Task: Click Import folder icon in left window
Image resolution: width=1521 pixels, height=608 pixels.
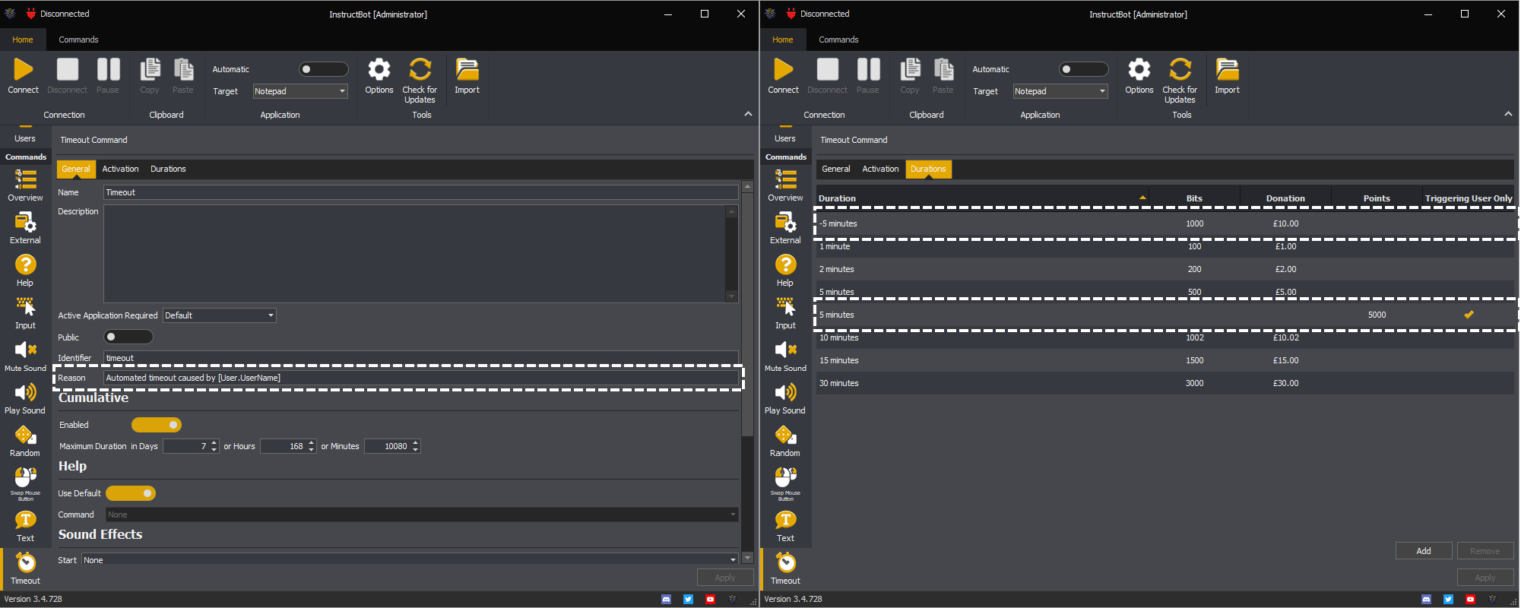Action: (x=467, y=70)
